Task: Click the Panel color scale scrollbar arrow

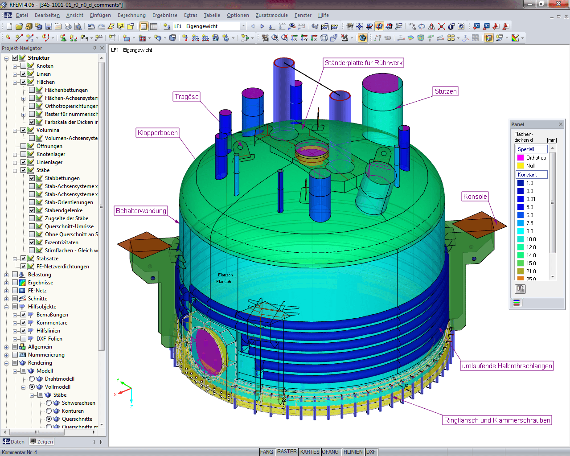Action: 553,148
